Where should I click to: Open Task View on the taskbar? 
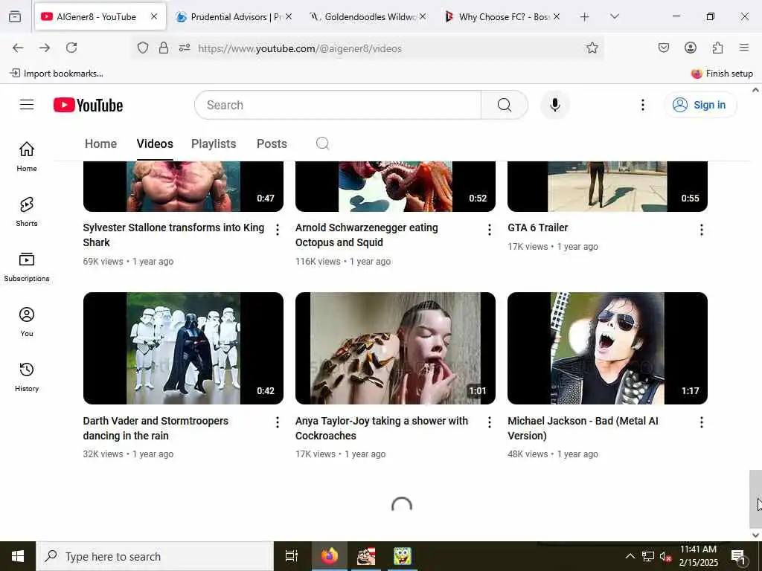point(292,556)
